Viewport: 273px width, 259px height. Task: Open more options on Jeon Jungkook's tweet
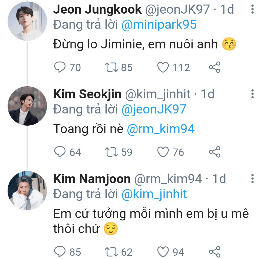click(x=252, y=9)
